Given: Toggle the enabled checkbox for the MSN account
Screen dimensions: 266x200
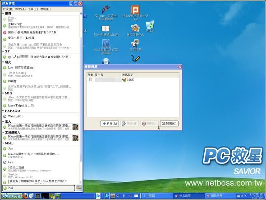Looking at the screenshot, I should pos(91,80).
